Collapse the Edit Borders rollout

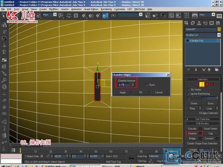[202, 124]
